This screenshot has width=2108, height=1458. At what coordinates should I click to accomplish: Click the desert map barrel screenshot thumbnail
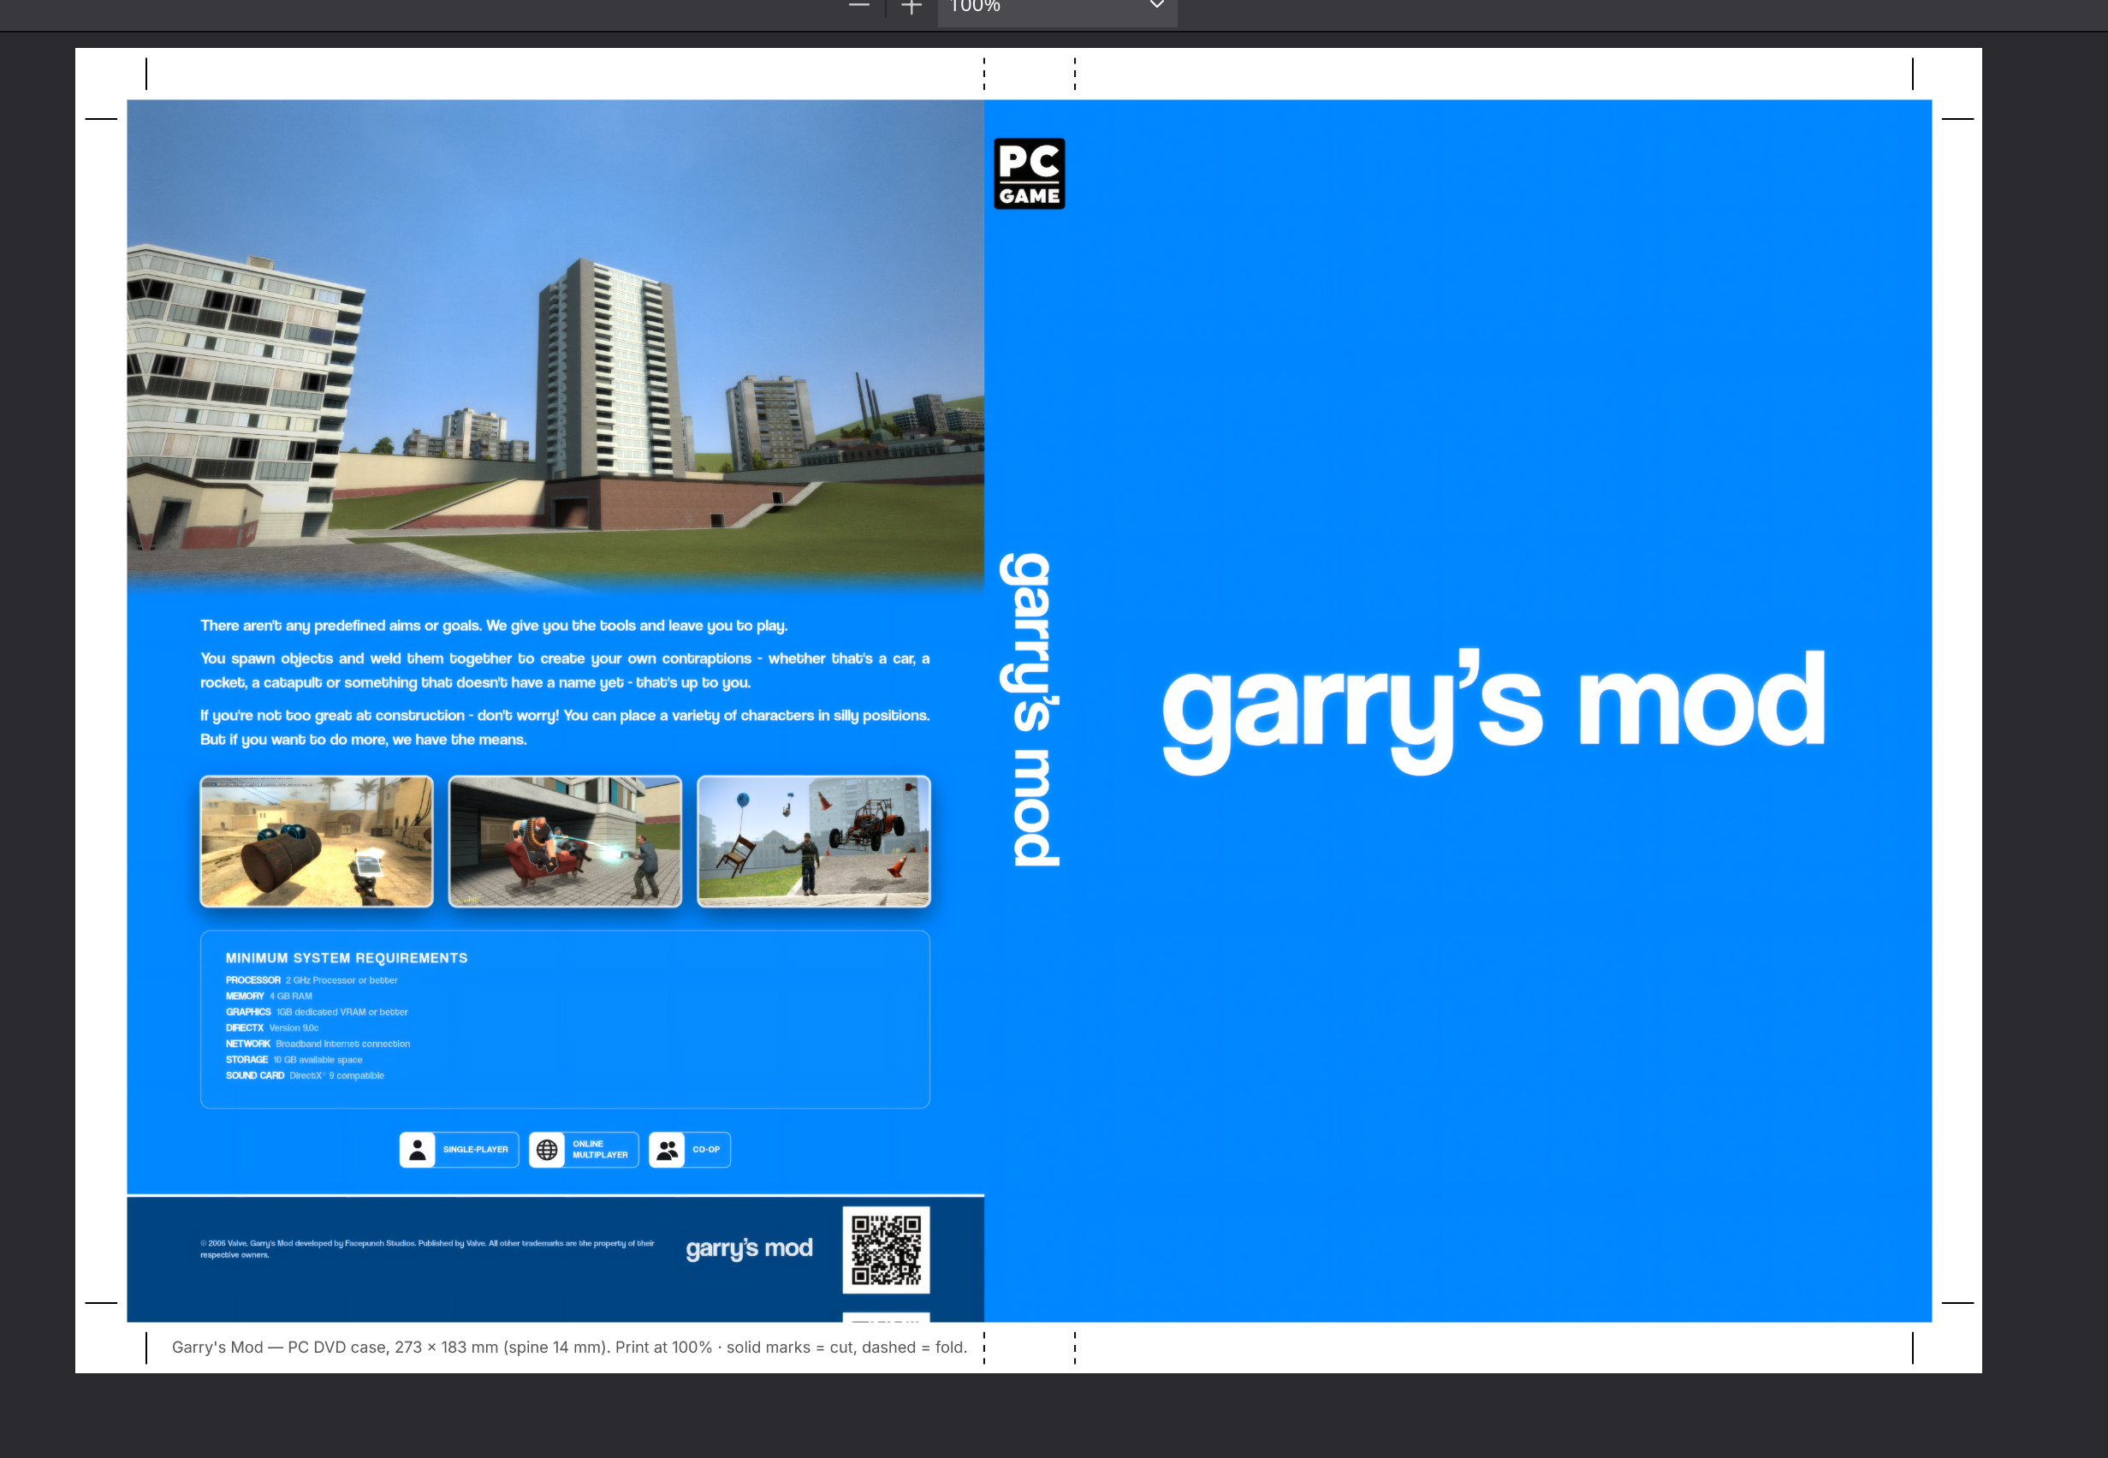point(317,842)
